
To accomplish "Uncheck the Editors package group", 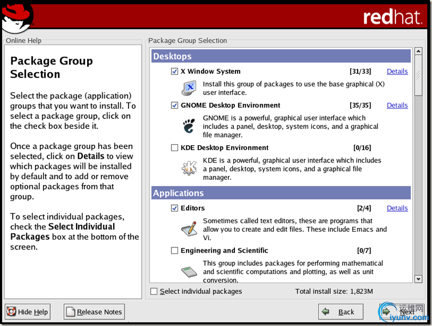I will pyautogui.click(x=175, y=208).
